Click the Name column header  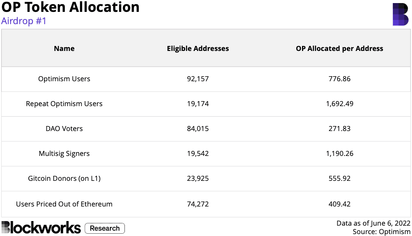[64, 49]
